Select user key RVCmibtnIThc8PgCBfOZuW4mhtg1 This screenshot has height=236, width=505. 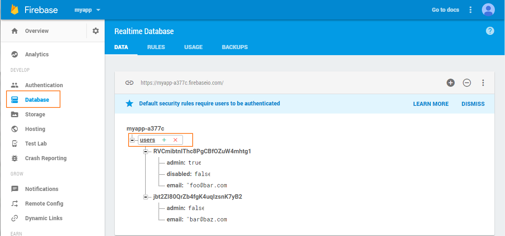(202, 151)
